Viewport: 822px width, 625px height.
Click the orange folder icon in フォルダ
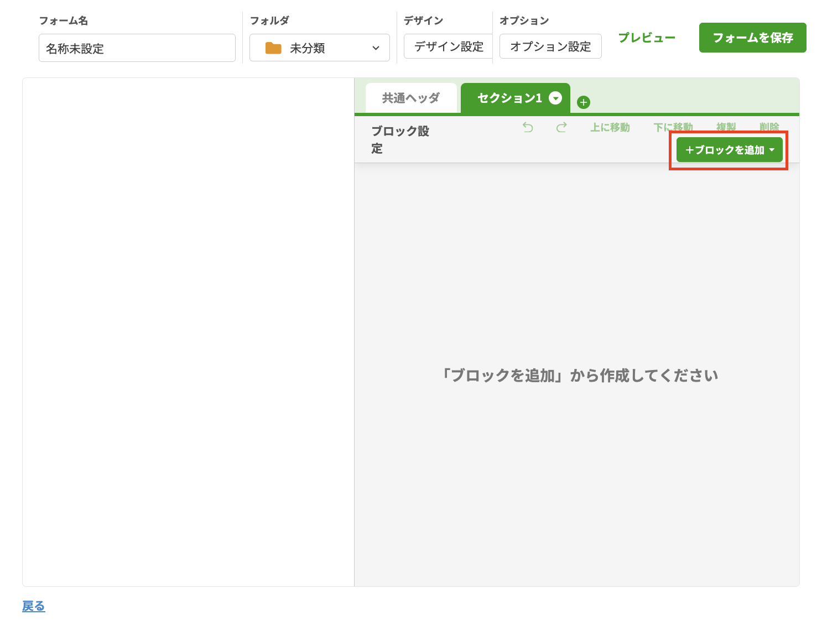pos(273,48)
